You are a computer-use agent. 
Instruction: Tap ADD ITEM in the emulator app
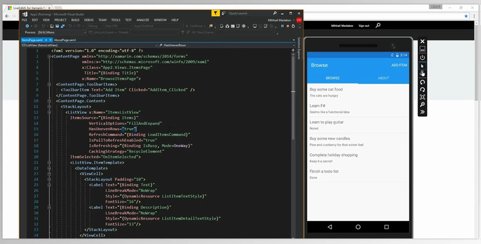pos(399,65)
